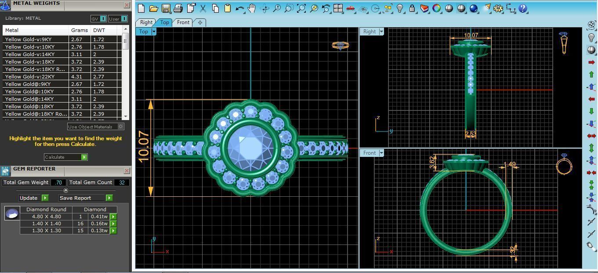Select the Yellow Gold@:10KY row
The width and height of the screenshot is (598, 273).
point(62,92)
